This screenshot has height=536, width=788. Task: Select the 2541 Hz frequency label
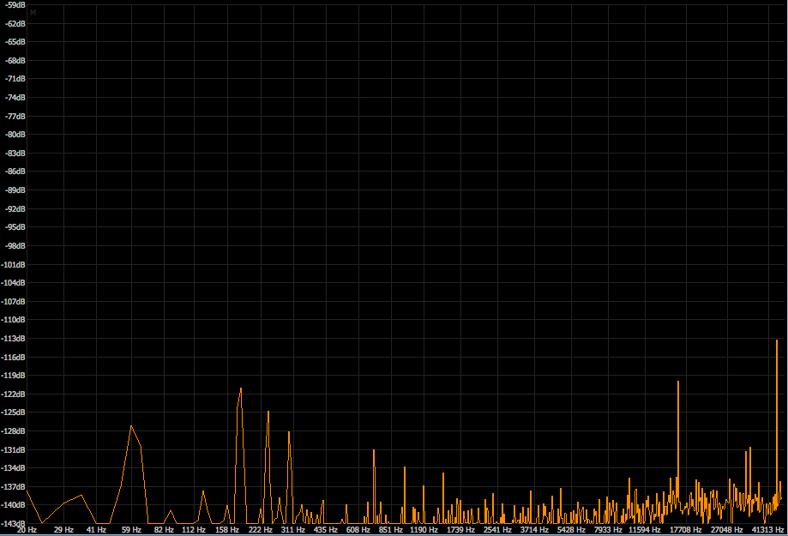[497, 529]
